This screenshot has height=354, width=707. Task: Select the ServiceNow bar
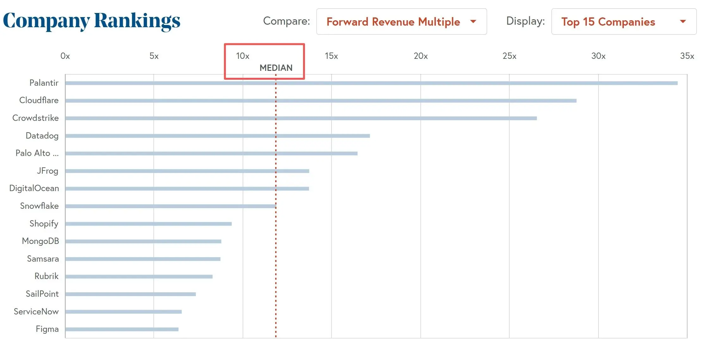124,312
